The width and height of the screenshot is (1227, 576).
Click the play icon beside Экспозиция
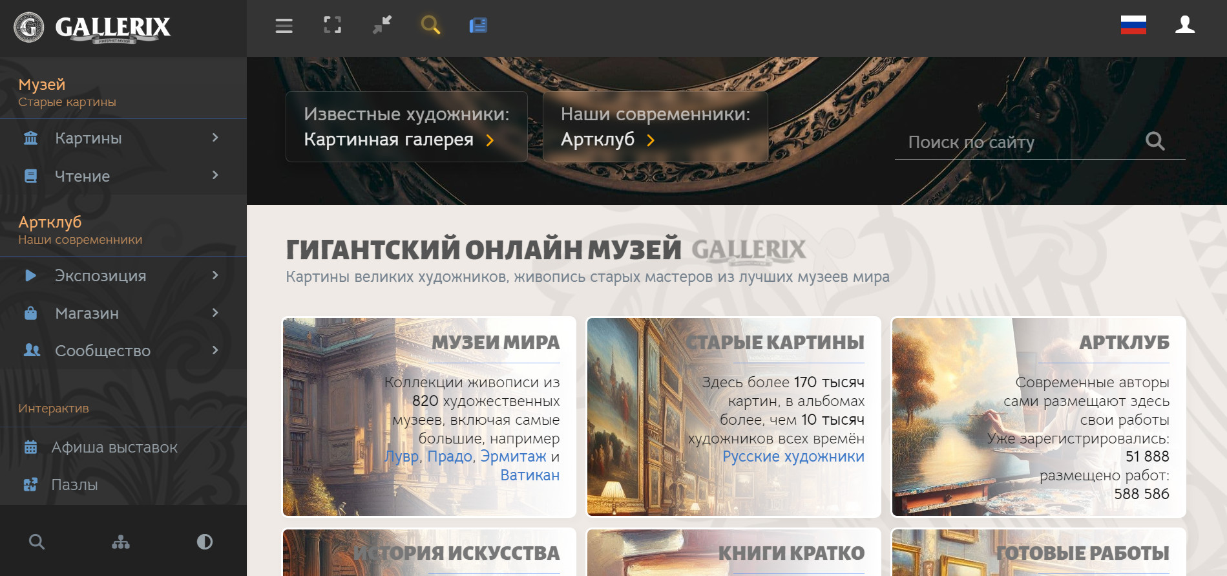click(30, 275)
